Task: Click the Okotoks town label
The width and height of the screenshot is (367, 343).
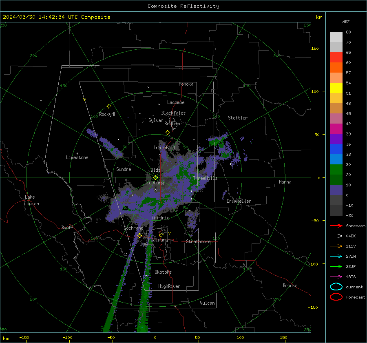Action: [x=163, y=272]
